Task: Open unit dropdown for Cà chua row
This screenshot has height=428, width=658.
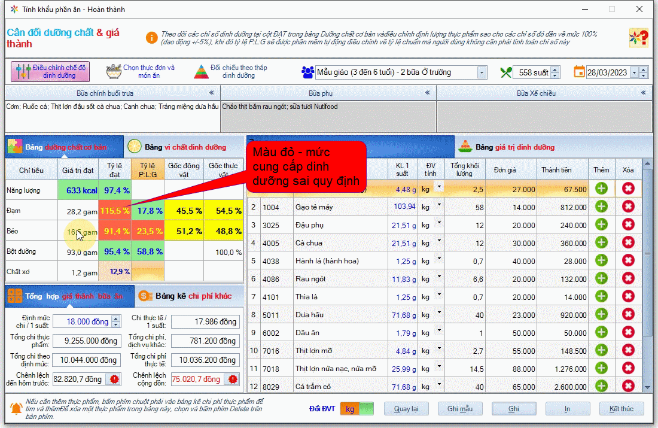Action: (x=440, y=241)
